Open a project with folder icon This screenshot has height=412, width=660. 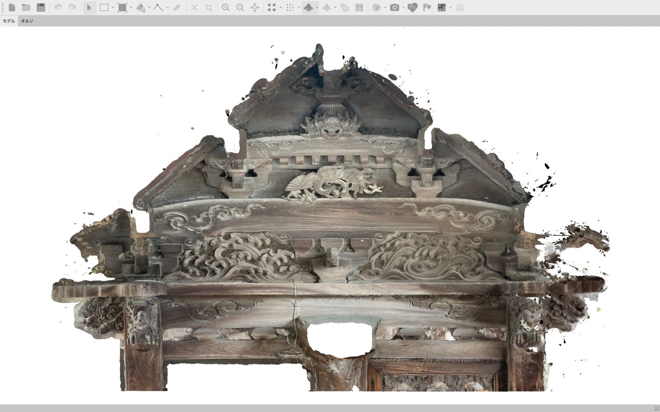(x=26, y=7)
